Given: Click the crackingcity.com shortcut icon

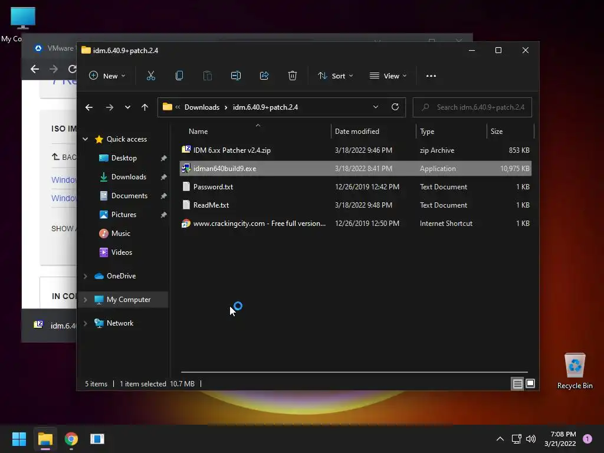Looking at the screenshot, I should (x=186, y=224).
